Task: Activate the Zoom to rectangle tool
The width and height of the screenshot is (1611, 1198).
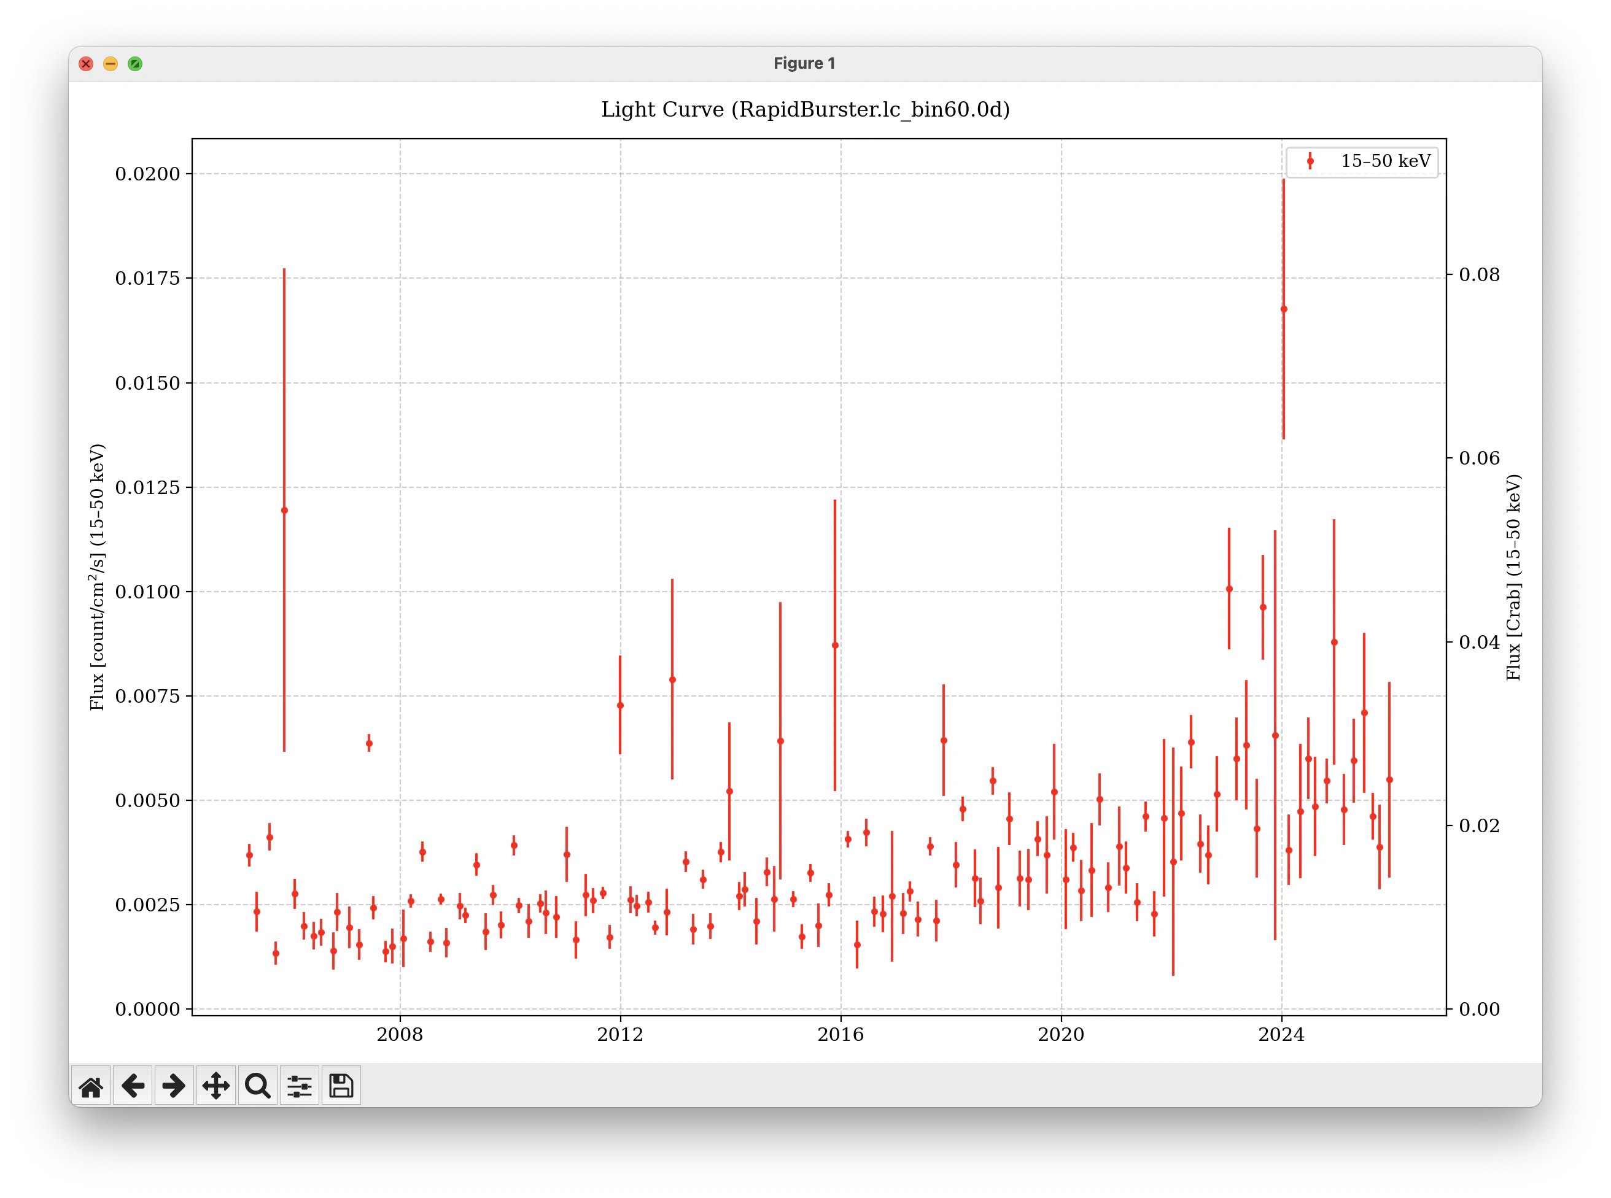Action: [257, 1086]
